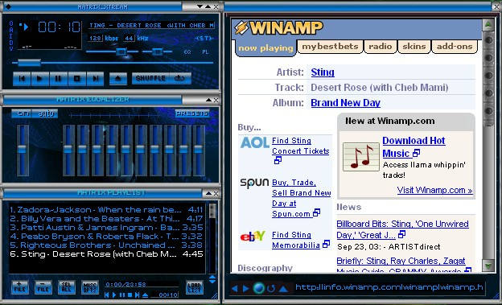This screenshot has height=305, width=502.
Task: Click the minibrowser refresh icon
Action: [x=271, y=289]
